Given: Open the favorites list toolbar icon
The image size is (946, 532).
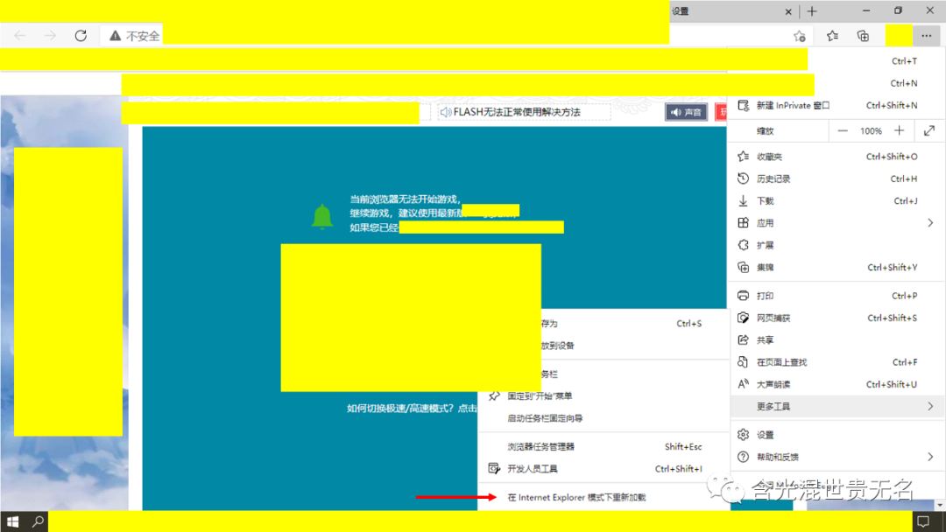Looking at the screenshot, I should (832, 36).
